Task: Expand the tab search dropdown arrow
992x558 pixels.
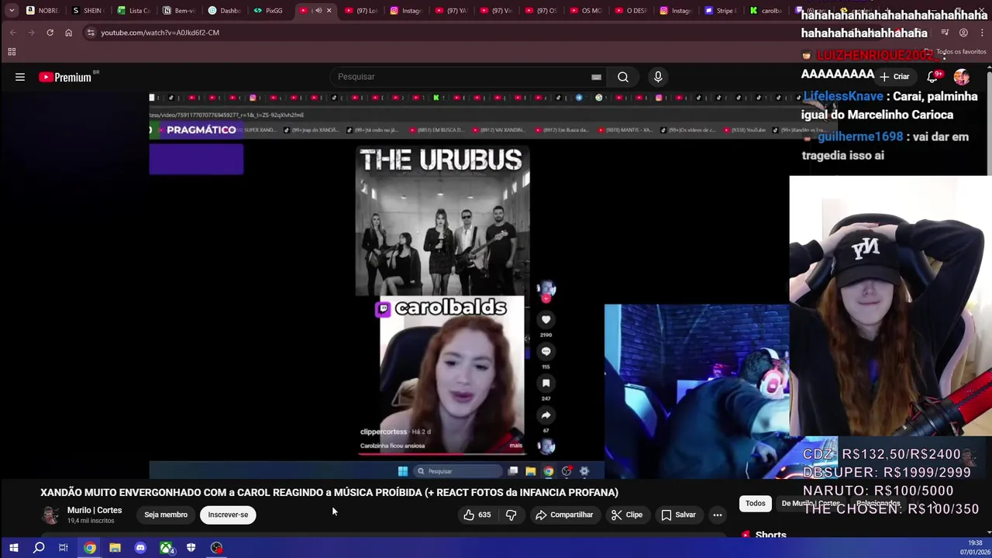Action: [12, 11]
